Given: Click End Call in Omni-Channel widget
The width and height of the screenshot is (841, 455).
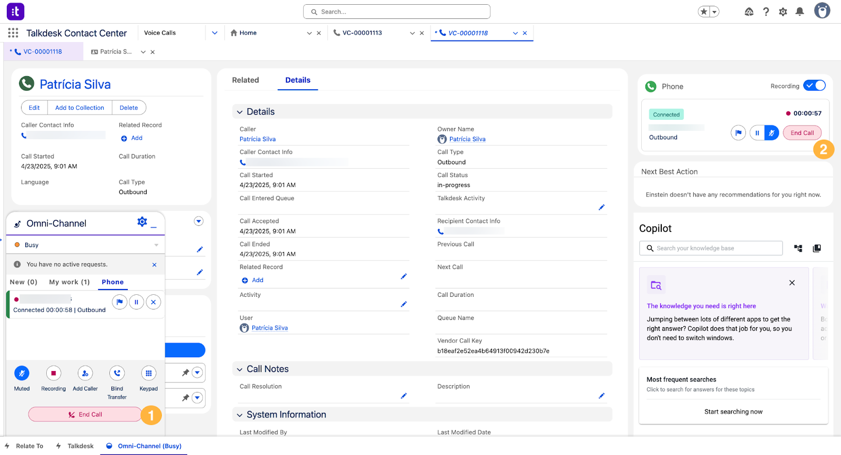Looking at the screenshot, I should click(x=85, y=415).
